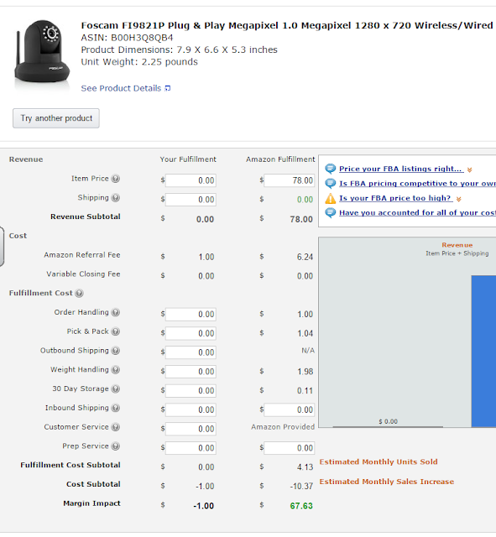Click ASIN B00H3Q8QB4 text
Image resolution: width=496 pixels, height=537 pixels.
[x=127, y=38]
